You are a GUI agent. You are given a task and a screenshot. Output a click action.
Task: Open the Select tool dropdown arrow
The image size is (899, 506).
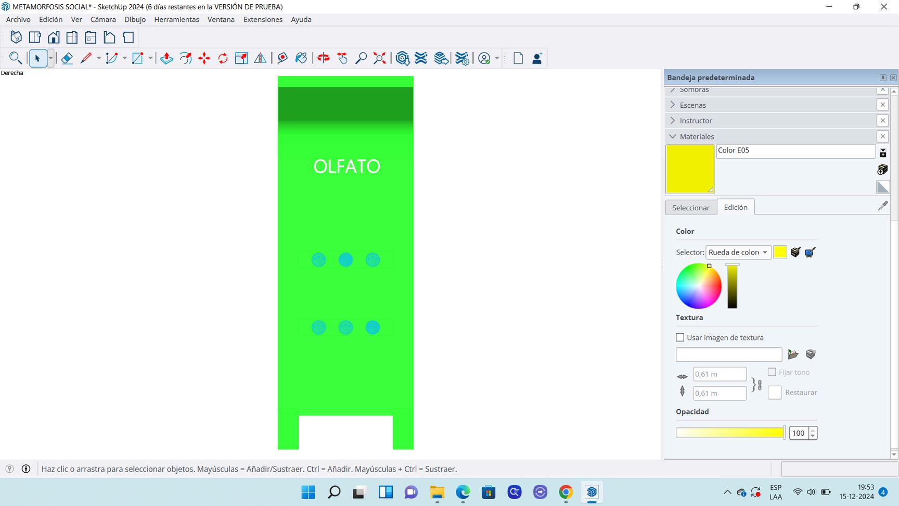50,58
